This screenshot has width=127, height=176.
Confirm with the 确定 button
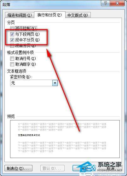pos(85,168)
